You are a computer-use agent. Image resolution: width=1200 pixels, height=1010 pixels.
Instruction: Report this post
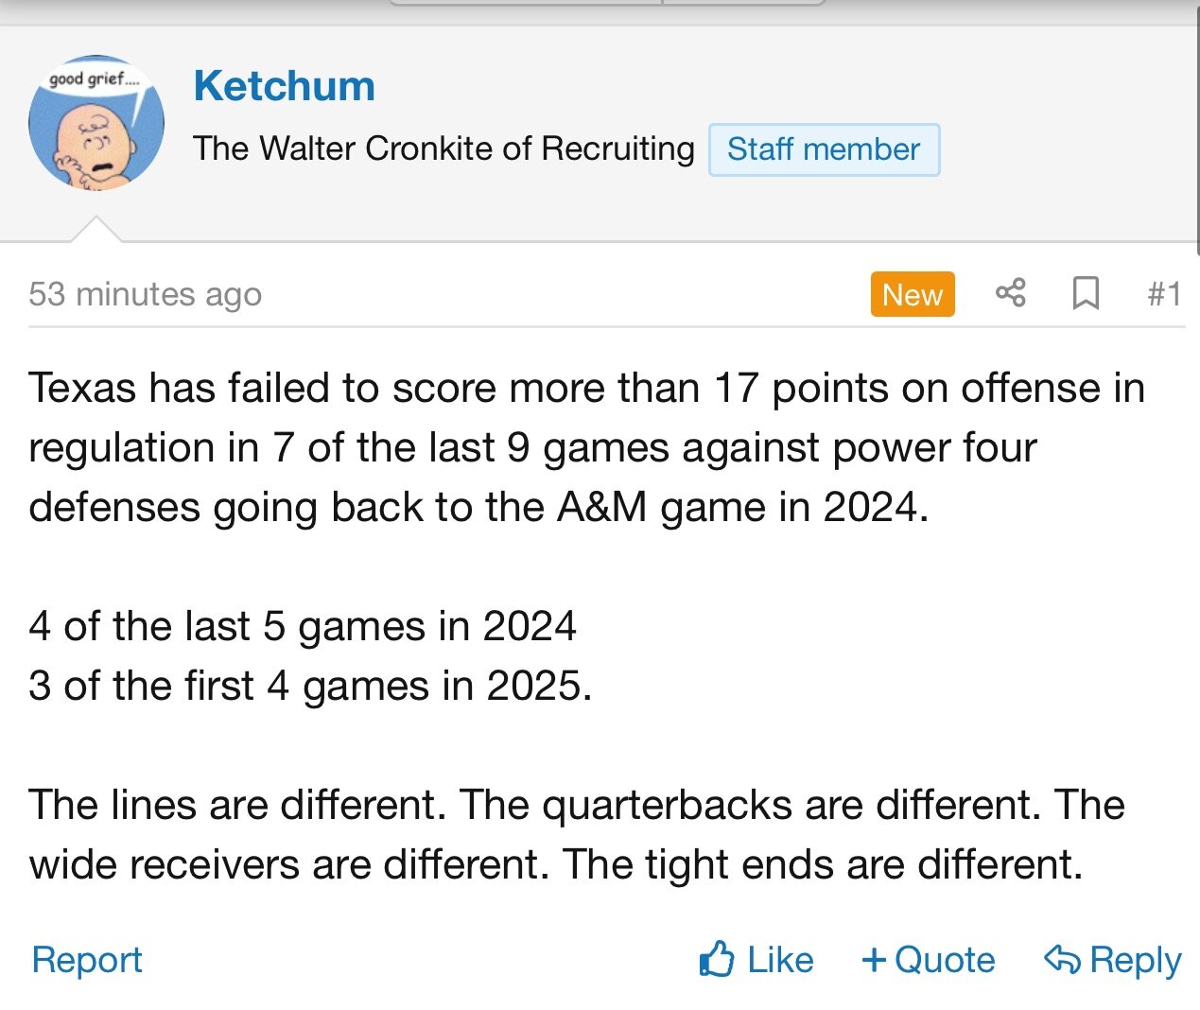pyautogui.click(x=87, y=959)
